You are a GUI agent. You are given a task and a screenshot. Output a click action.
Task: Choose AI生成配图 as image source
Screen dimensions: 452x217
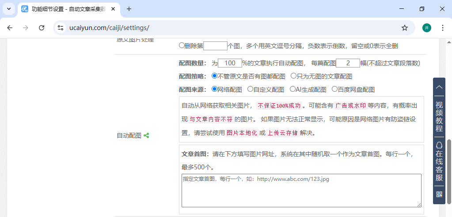[x=292, y=89]
